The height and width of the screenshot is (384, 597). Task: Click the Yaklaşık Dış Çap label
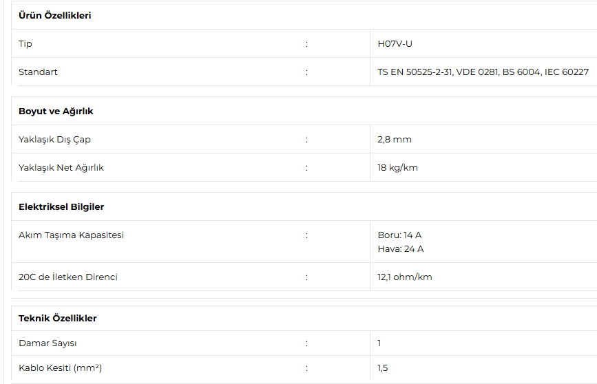[x=54, y=140]
